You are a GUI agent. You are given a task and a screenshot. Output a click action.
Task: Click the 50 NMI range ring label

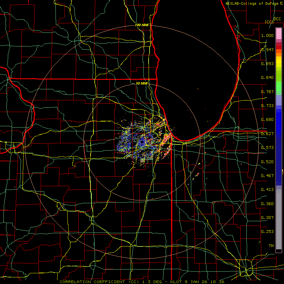(142, 83)
